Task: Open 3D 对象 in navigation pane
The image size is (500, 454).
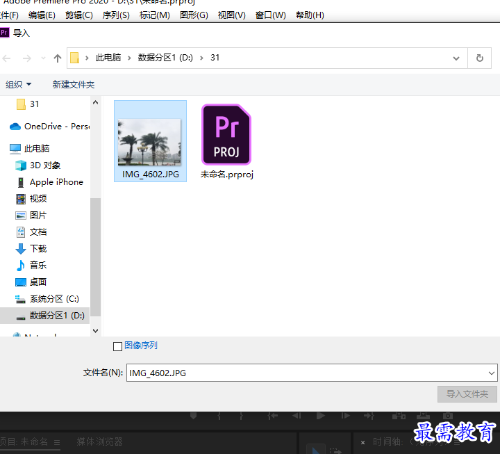Action: tap(45, 165)
